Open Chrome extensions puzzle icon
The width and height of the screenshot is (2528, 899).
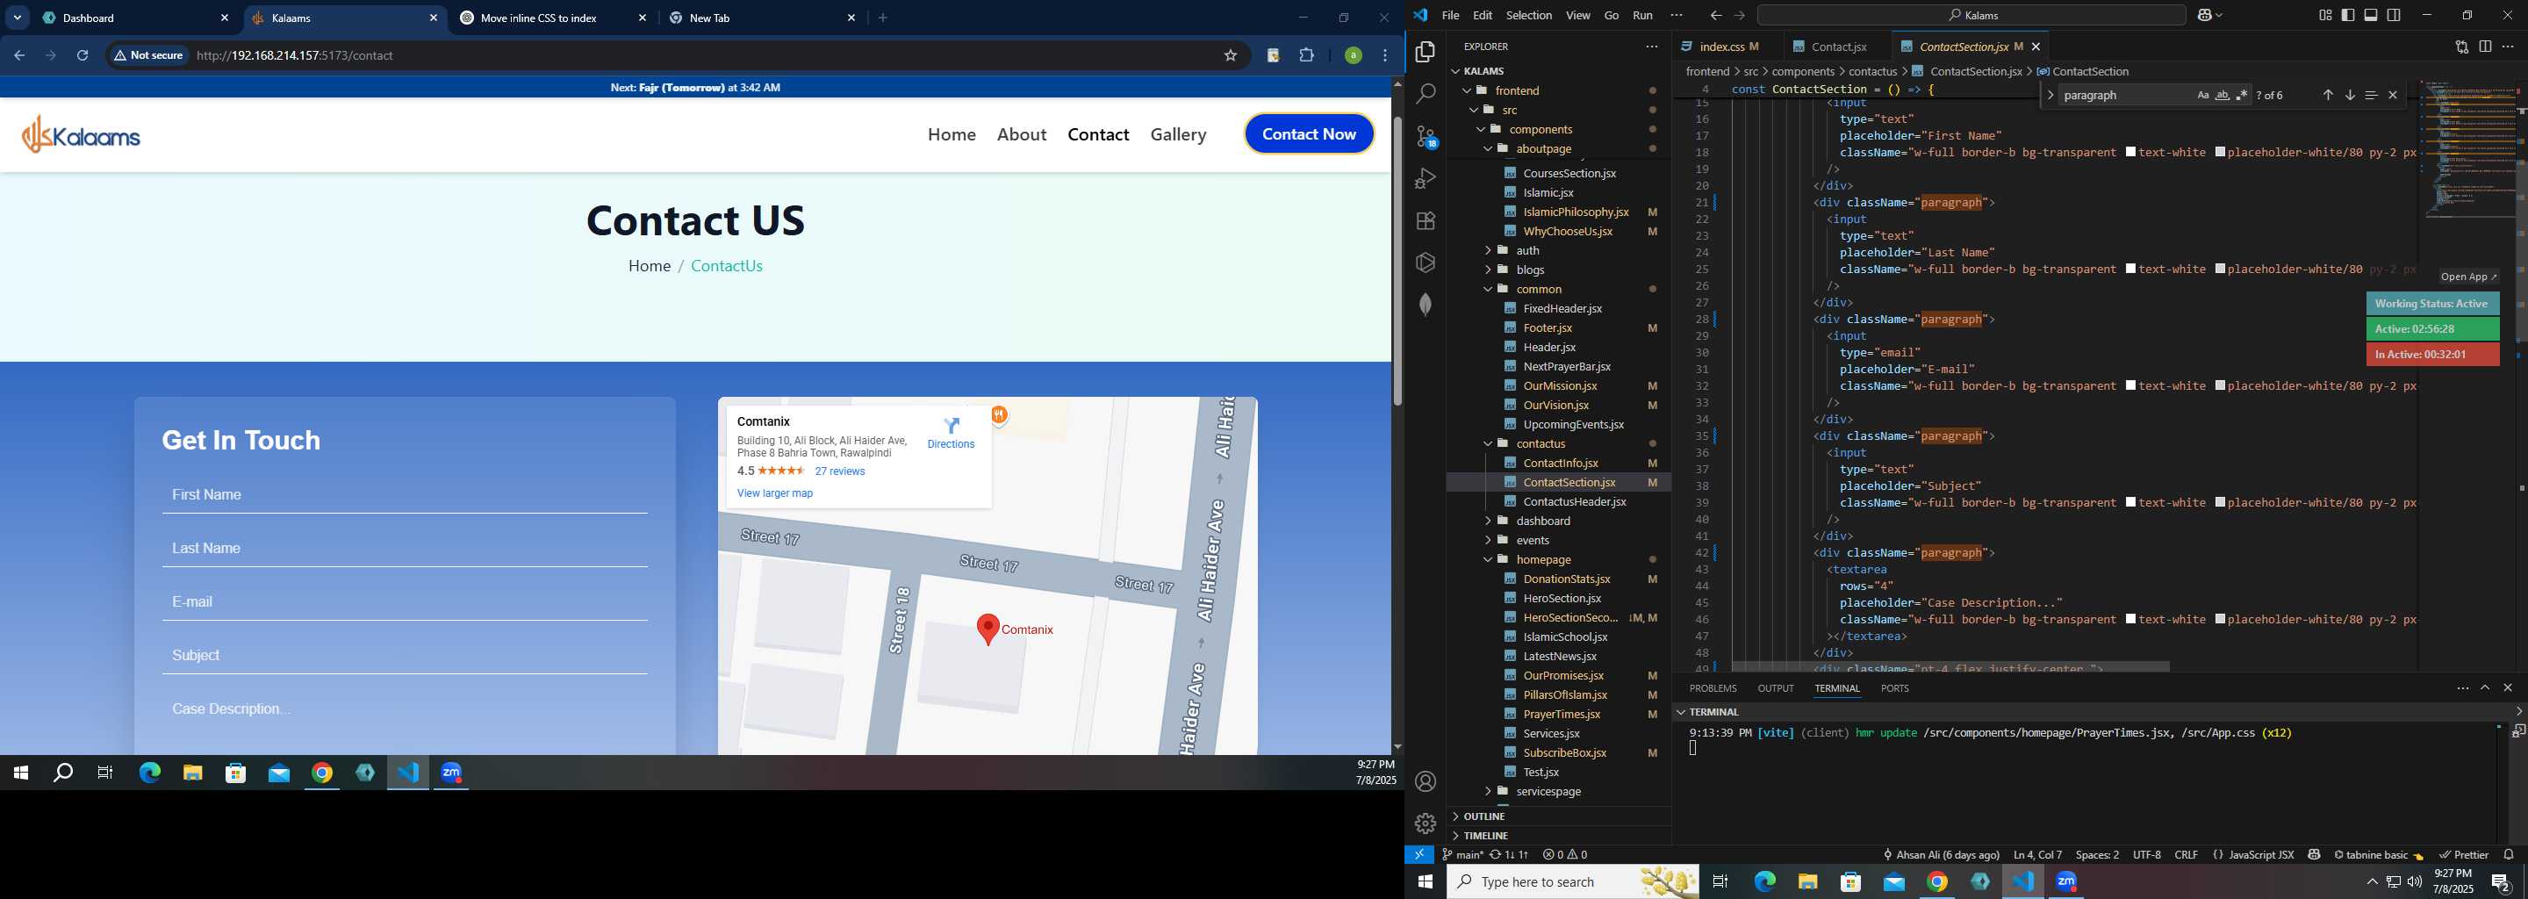click(1307, 55)
